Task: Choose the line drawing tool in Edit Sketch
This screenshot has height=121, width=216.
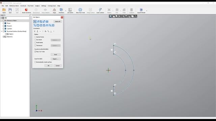Action: (x=35, y=26)
